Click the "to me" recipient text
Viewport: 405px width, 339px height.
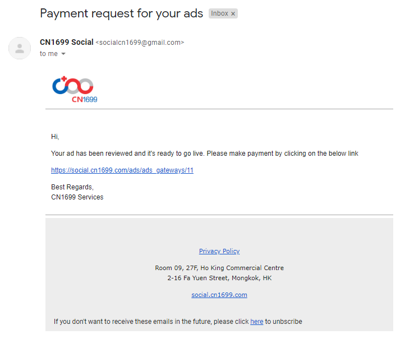pos(49,54)
